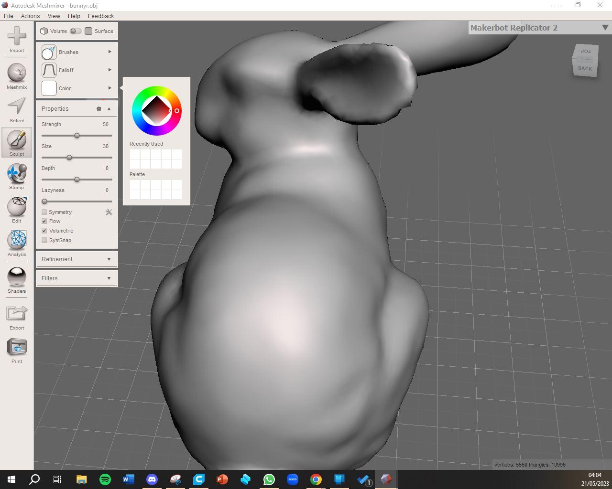
Task: Uncheck the Volumetric checkbox
Action: (44, 231)
